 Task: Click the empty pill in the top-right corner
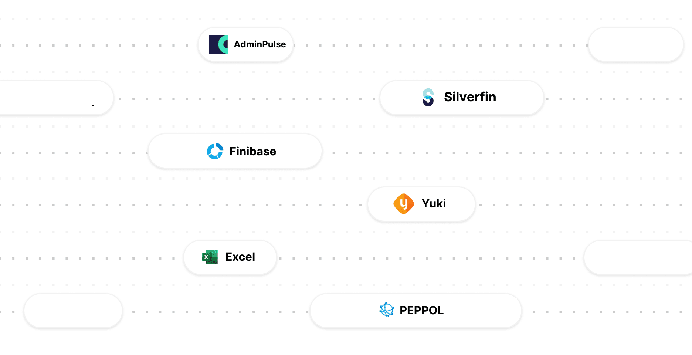(x=635, y=44)
